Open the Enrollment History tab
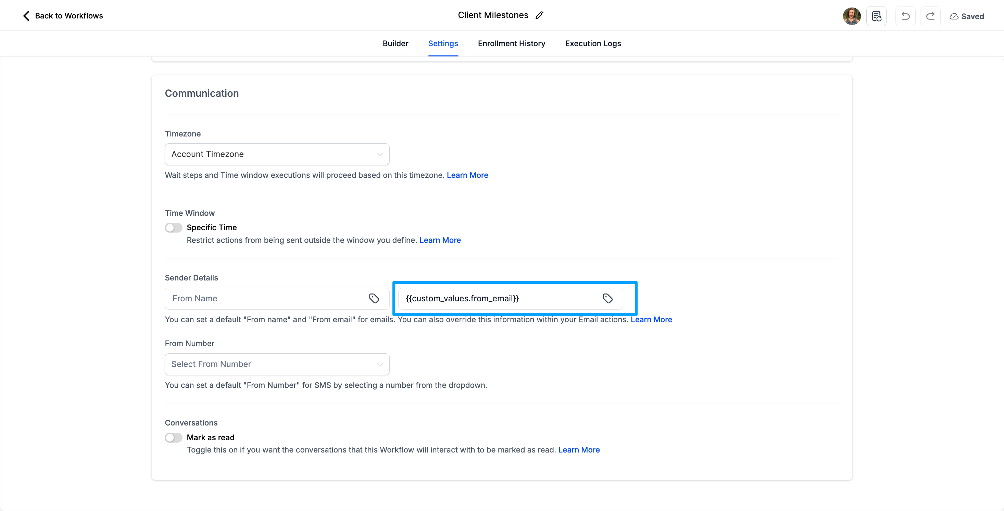Image resolution: width=1004 pixels, height=511 pixels. 511,43
